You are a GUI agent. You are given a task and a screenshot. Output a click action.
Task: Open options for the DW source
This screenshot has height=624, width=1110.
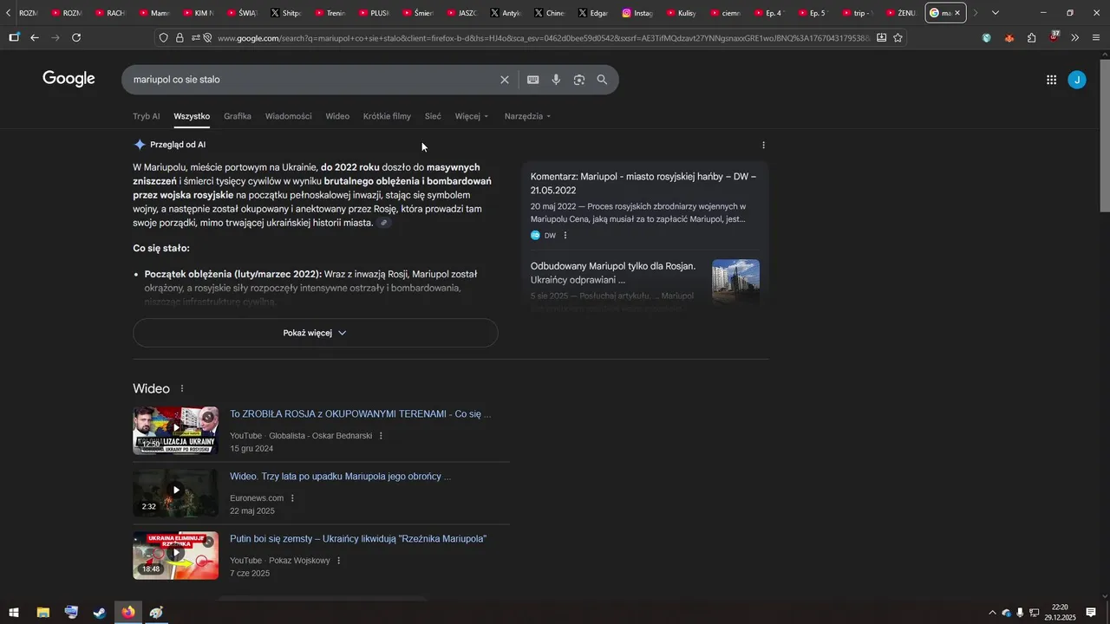click(565, 235)
